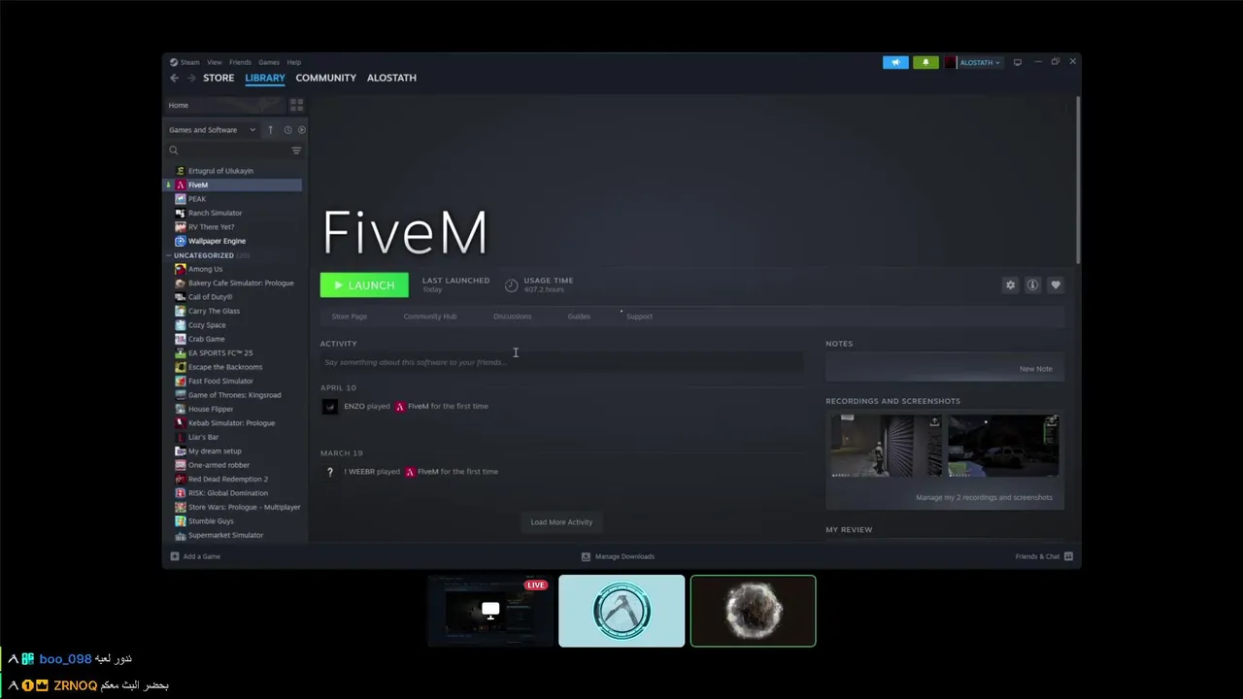This screenshot has height=699, width=1243.
Task: Open the Help menu
Action: (293, 62)
